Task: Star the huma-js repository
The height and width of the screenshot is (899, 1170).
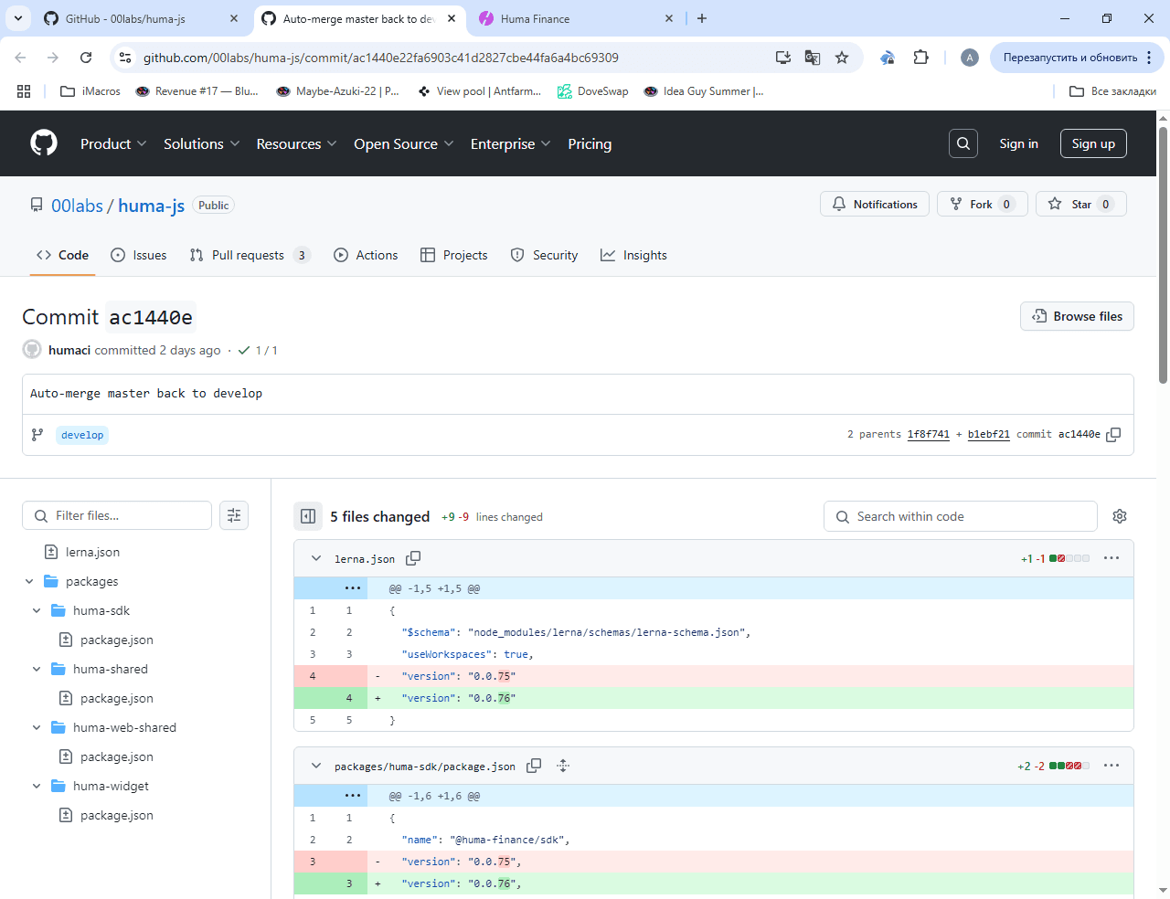Action: (x=1081, y=204)
